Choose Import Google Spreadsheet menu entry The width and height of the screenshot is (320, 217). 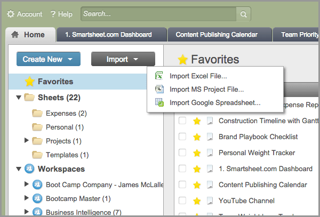pos(214,102)
